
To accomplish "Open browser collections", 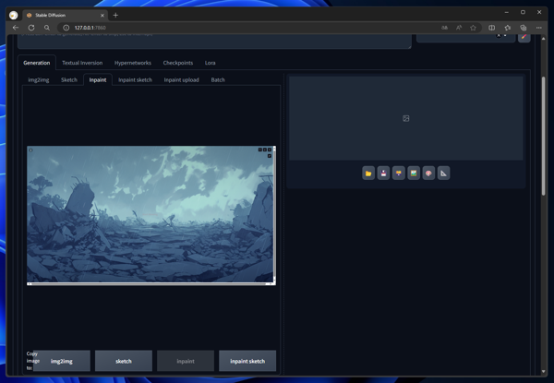I will tap(524, 28).
